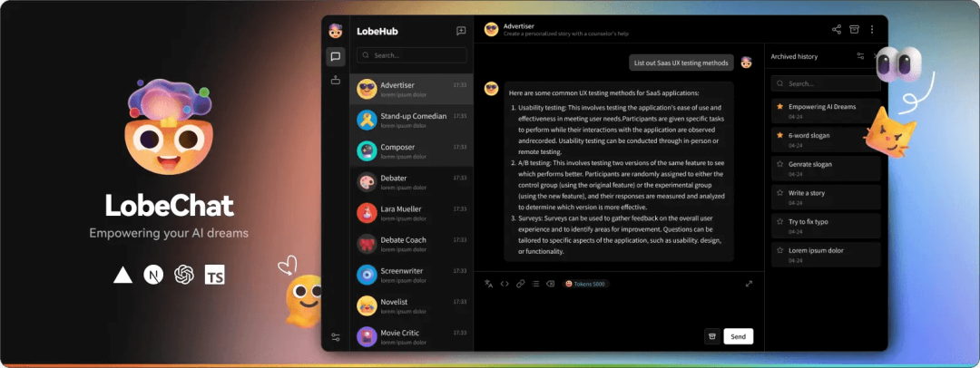The width and height of the screenshot is (980, 368).
Task: Click the Tokens 5000 badge
Action: pos(585,284)
